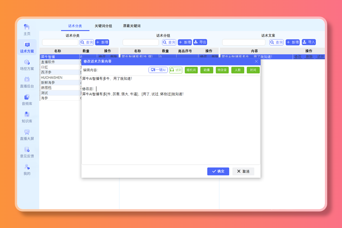Click the 一键AI button
342x228 pixels.
(158, 70)
